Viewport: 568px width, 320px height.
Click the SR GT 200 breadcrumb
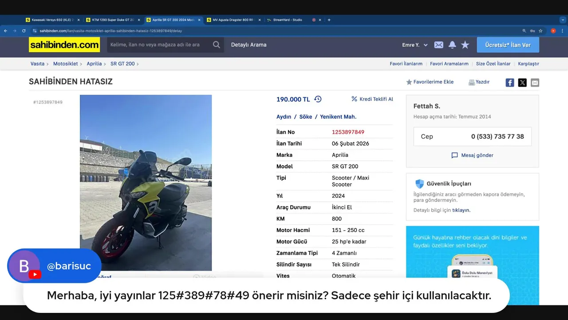[122, 64]
